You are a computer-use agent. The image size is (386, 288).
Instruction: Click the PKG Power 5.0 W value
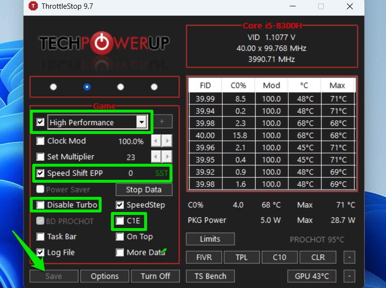(271, 220)
